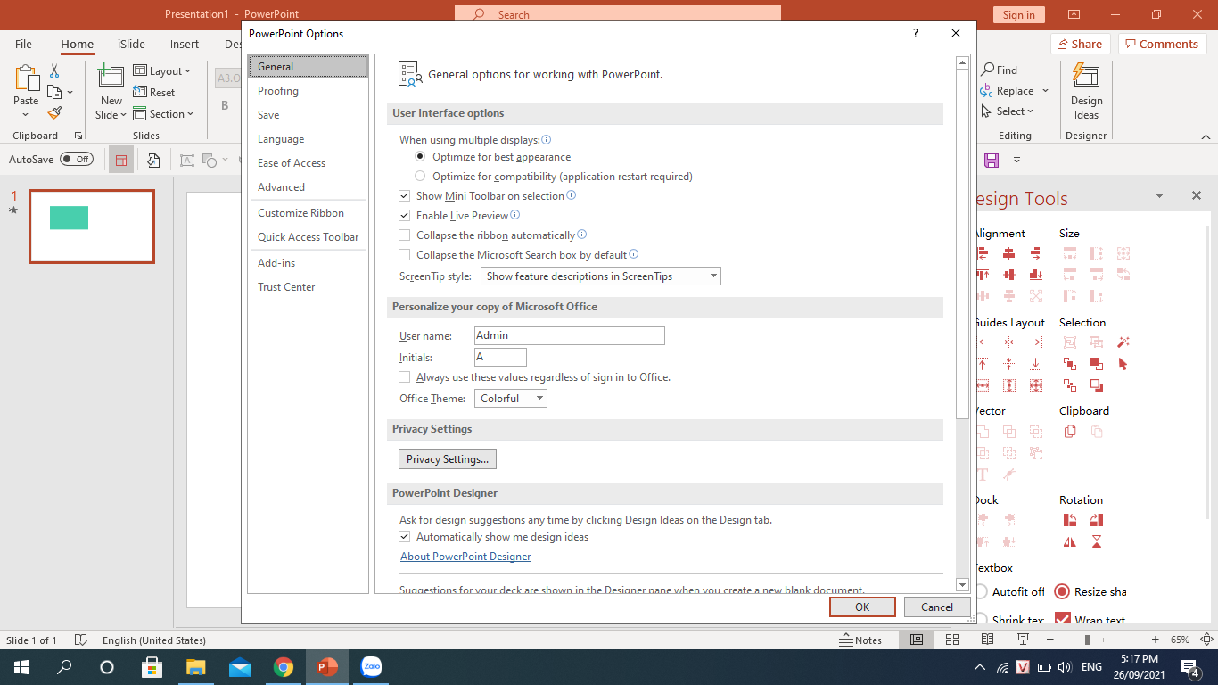Click the Copy icon in Clipboard group

[54, 92]
